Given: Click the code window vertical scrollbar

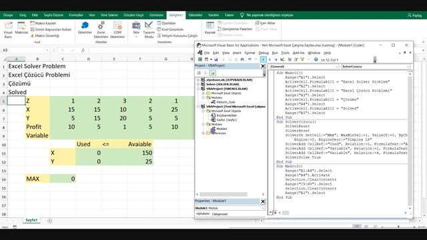Looking at the screenshot, I should 410,141.
